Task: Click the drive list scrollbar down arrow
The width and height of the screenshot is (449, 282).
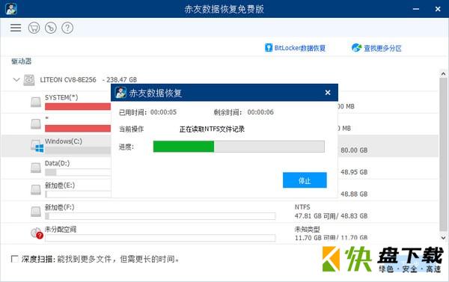Action: (443, 238)
